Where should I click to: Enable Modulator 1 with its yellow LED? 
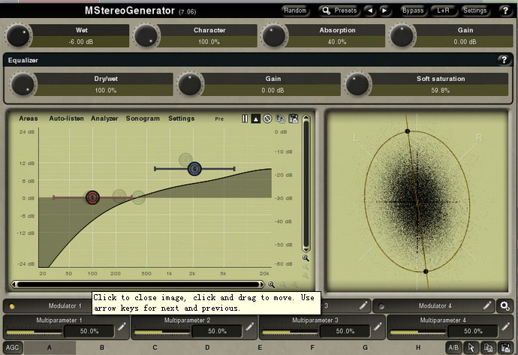click(x=12, y=306)
